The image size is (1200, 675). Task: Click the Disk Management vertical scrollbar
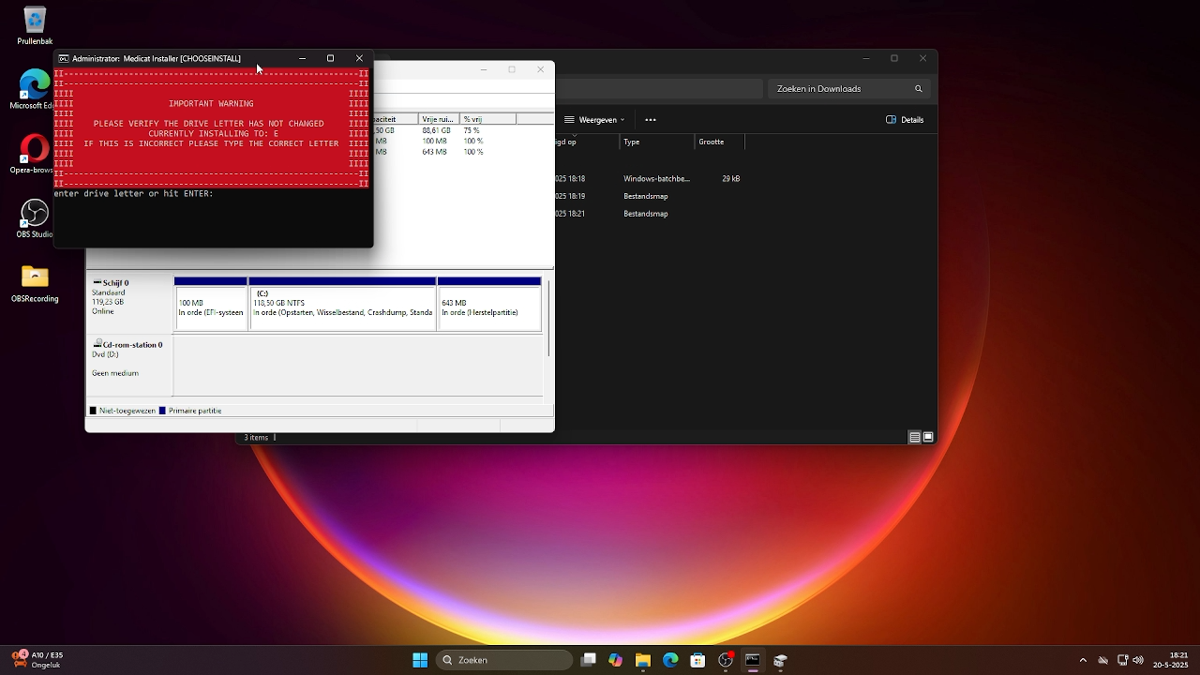click(548, 317)
